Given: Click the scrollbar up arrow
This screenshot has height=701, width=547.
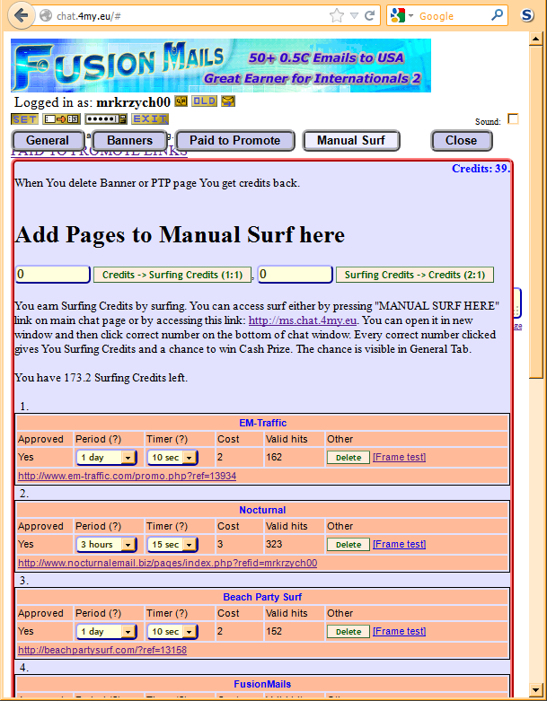Looking at the screenshot, I should (536, 39).
